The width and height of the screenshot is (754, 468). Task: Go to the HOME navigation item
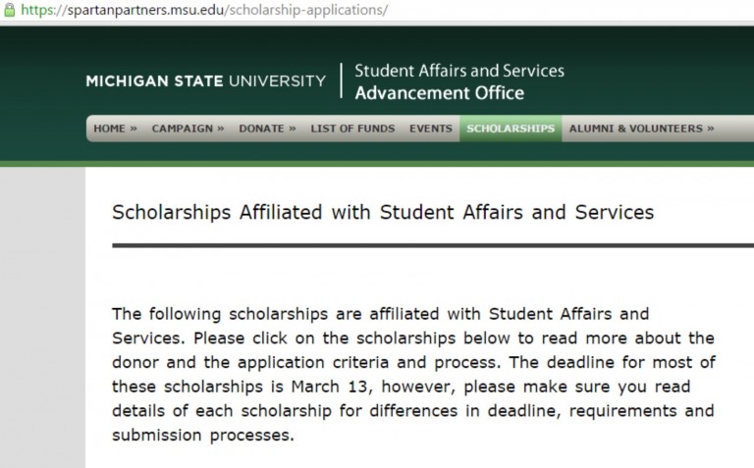coord(109,129)
